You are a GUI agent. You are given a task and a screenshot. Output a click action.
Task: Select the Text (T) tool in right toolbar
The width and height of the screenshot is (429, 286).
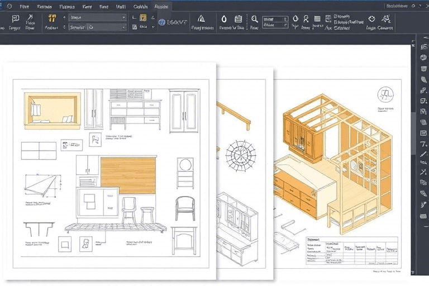(423, 144)
